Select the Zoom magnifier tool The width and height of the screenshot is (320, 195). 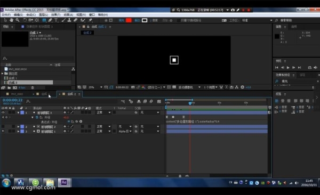click(x=18, y=20)
